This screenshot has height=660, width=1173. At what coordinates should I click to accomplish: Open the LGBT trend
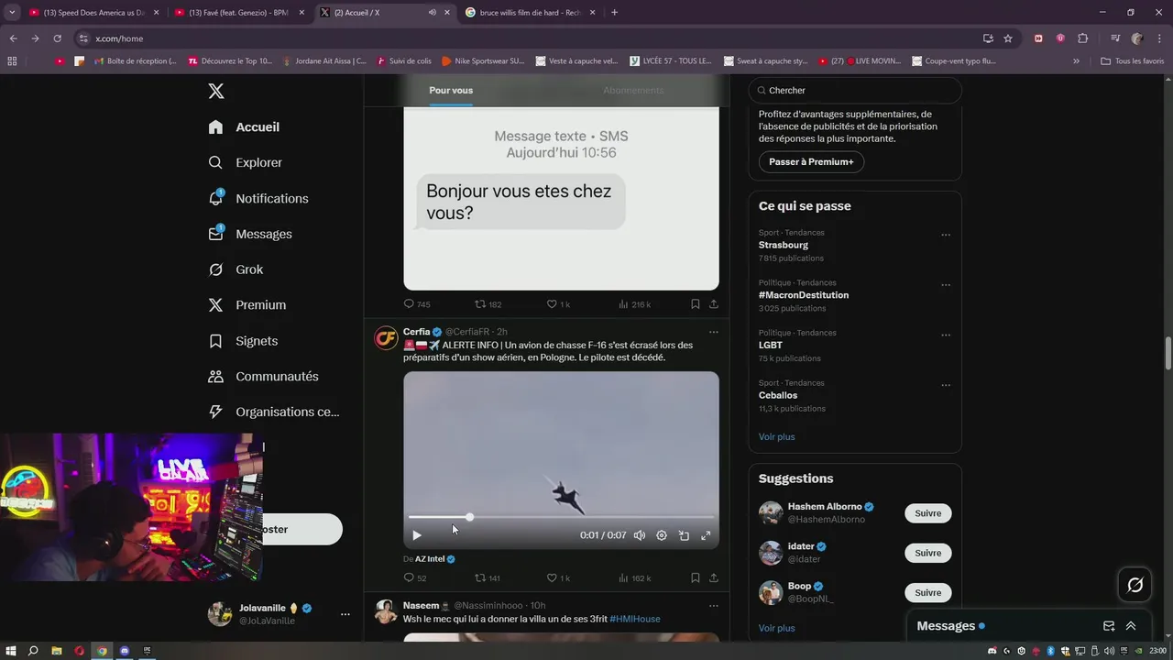(771, 346)
